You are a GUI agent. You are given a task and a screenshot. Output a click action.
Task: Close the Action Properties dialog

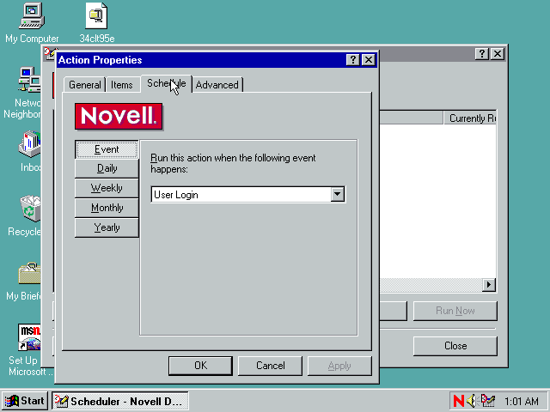point(369,60)
